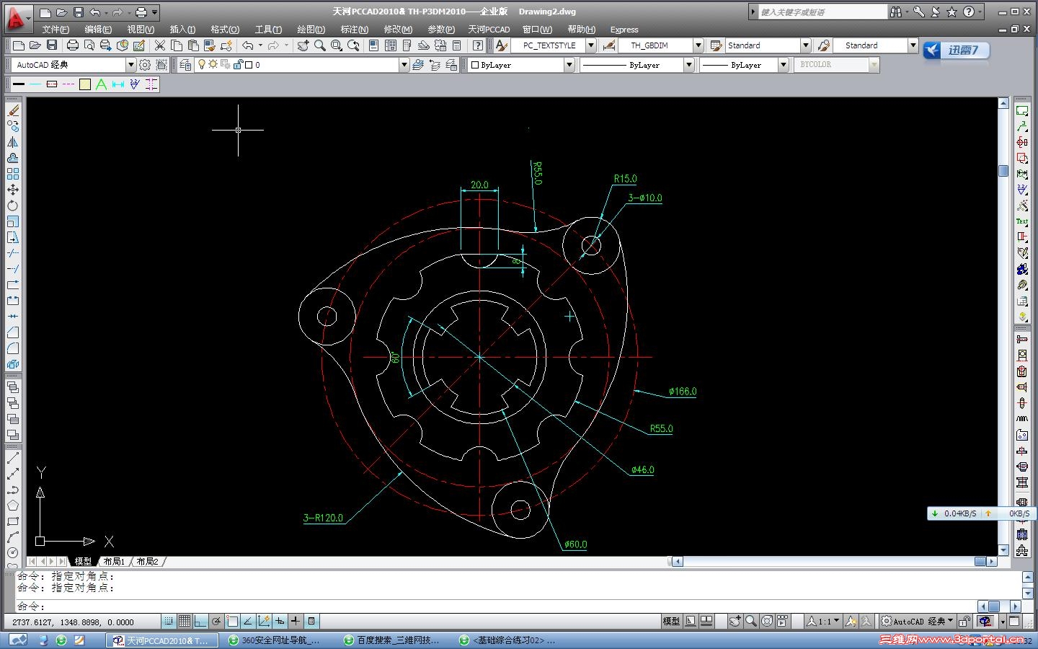Click the green A text icon
Image resolution: width=1038 pixels, height=649 pixels.
(101, 84)
